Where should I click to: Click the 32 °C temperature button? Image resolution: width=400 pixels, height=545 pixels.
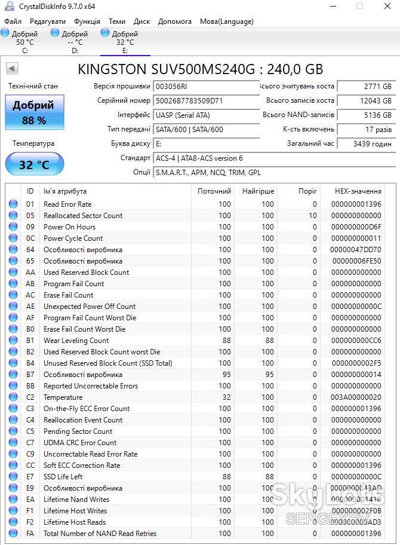click(x=35, y=164)
